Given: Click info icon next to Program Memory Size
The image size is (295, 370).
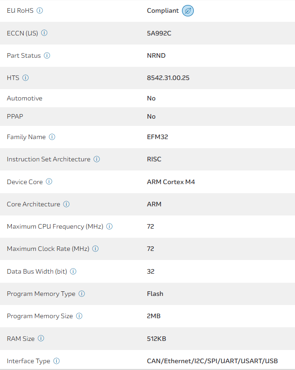Looking at the screenshot, I should (x=79, y=316).
